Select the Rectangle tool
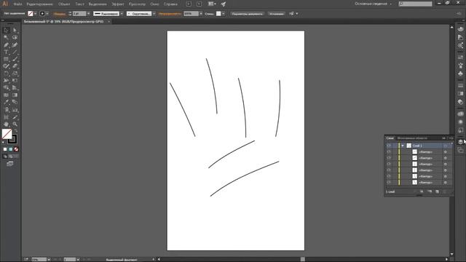This screenshot has height=262, width=466. coord(6,59)
